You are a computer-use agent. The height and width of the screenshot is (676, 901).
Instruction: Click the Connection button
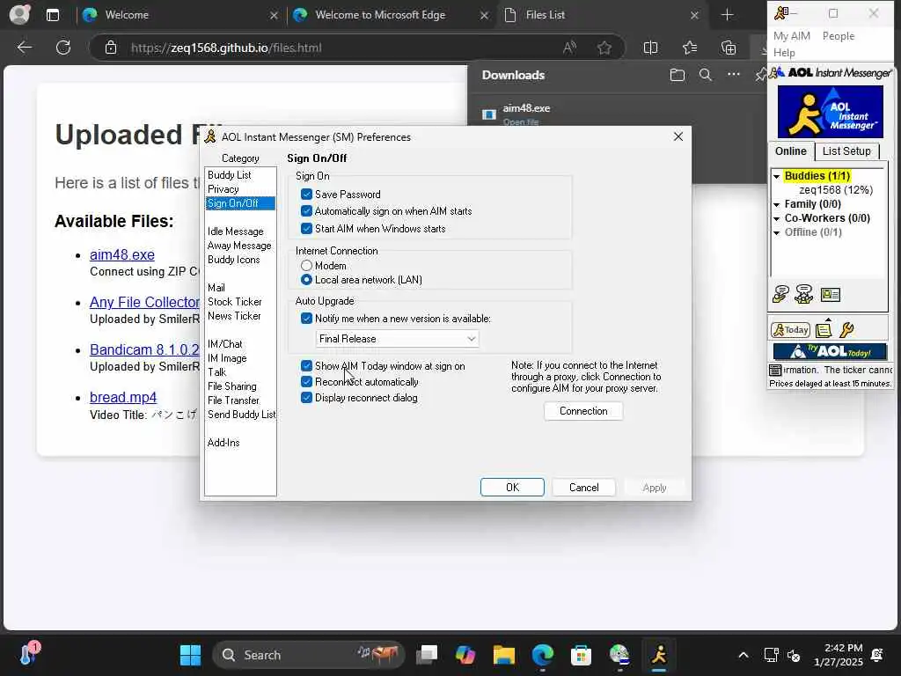click(583, 411)
